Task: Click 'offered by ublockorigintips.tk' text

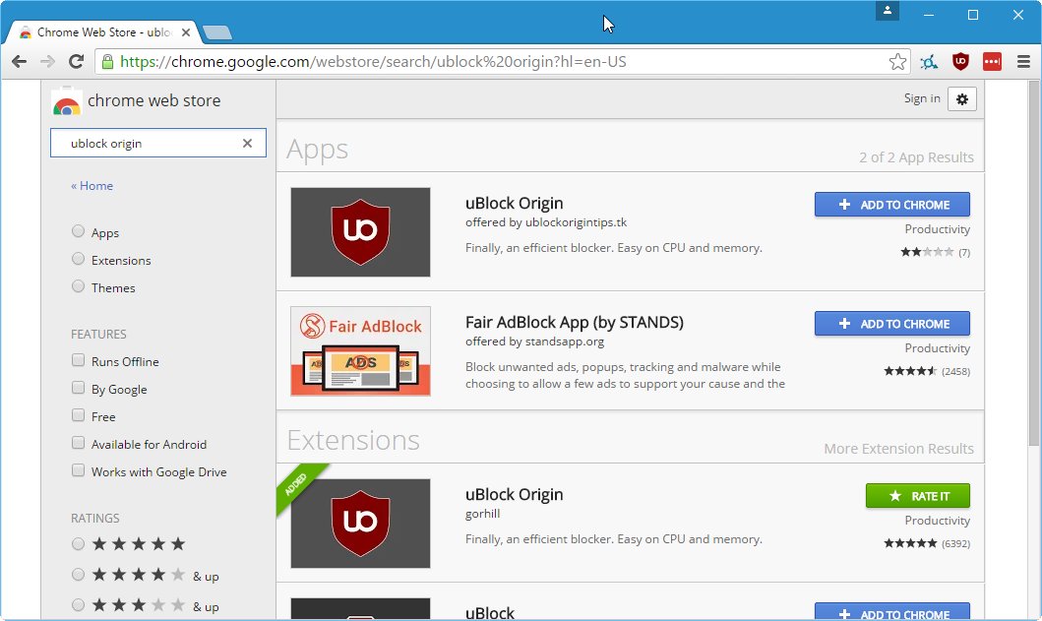Action: (x=545, y=222)
